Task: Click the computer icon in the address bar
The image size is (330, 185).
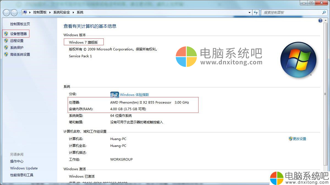Action: 25,12
